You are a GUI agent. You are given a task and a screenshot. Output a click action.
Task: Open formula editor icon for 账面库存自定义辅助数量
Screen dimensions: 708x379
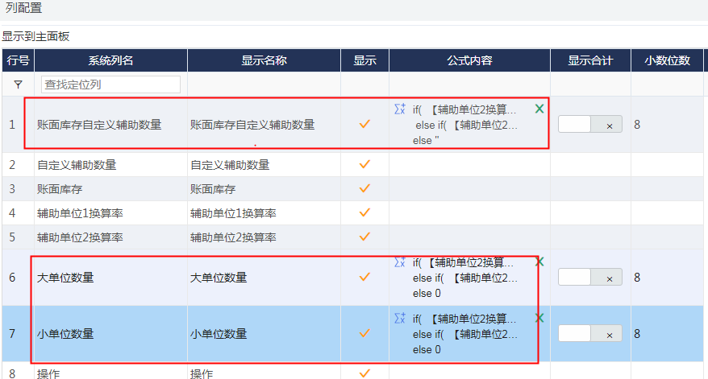(x=399, y=109)
